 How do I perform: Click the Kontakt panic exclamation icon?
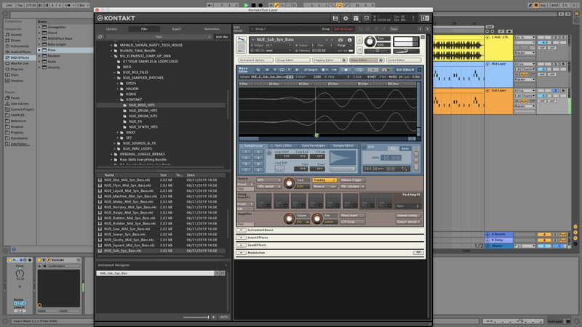point(413,18)
